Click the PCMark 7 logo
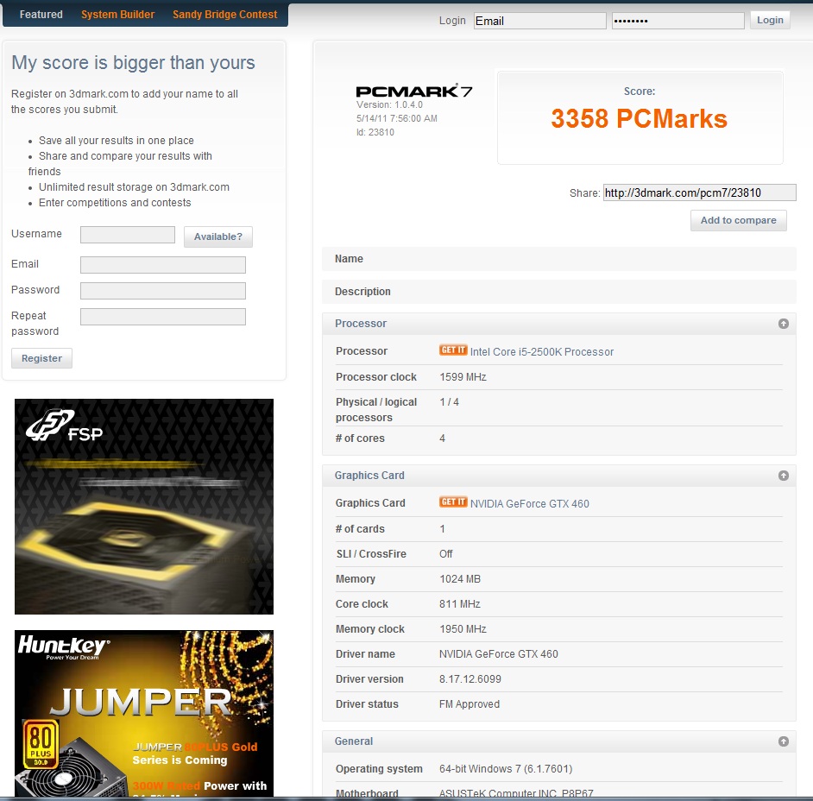 [413, 91]
